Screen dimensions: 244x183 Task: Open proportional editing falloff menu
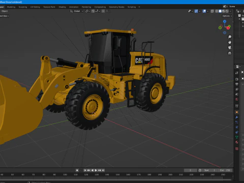pyautogui.click(x=107, y=11)
